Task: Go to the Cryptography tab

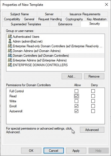Action: [x=74, y=19]
